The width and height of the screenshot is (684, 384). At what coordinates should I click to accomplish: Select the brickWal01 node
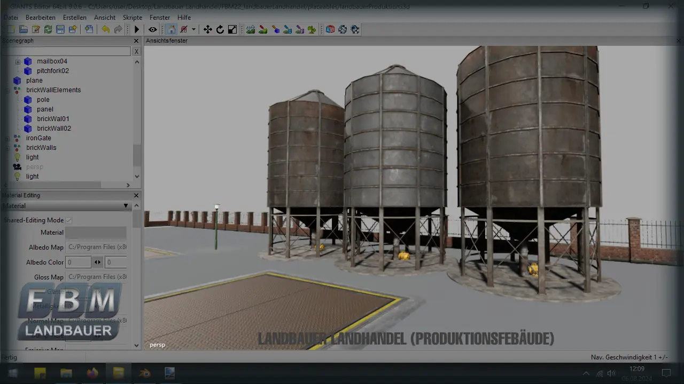(53, 119)
